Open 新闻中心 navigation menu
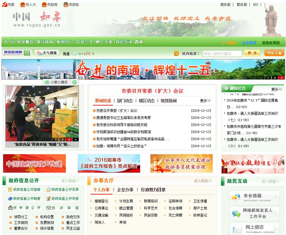Screen dimensions: 286x235 click(x=65, y=42)
